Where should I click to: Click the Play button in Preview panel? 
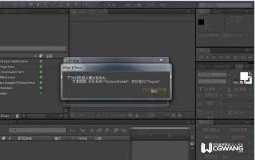(x=214, y=57)
